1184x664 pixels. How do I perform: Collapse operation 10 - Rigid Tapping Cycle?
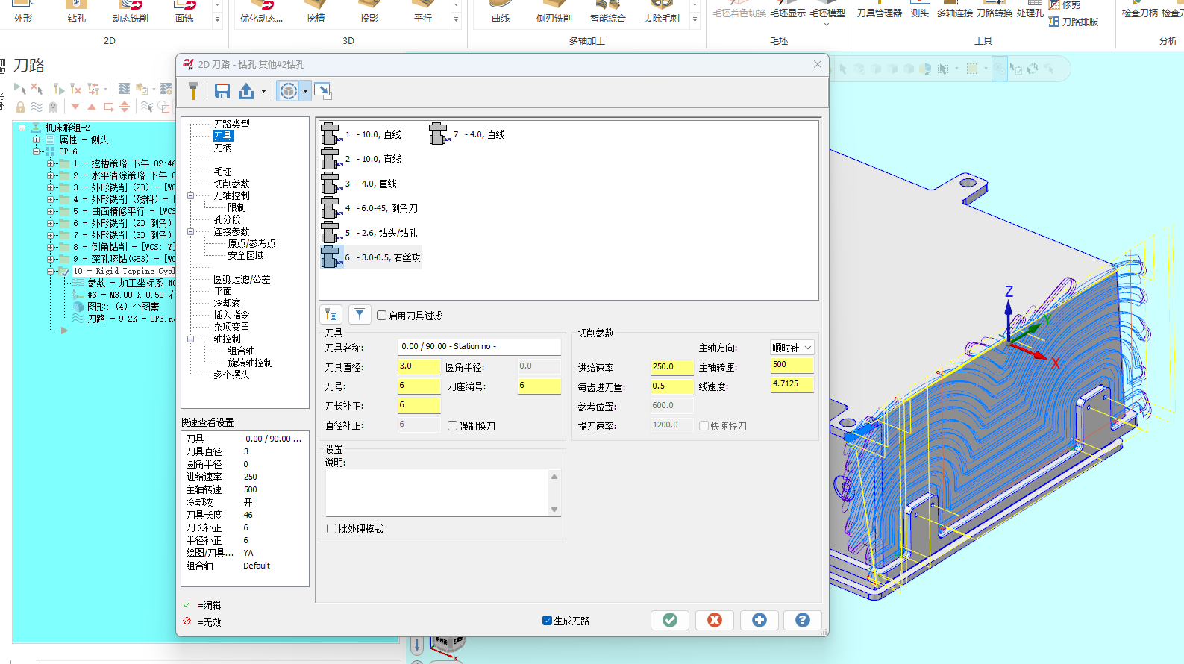(x=51, y=271)
